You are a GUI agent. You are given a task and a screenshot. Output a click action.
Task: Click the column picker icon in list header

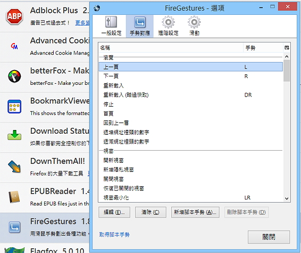pos(287,48)
